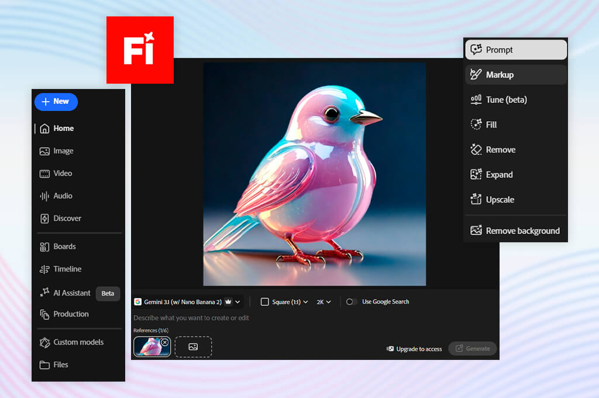
Task: Select the Remove background icon
Action: point(476,230)
